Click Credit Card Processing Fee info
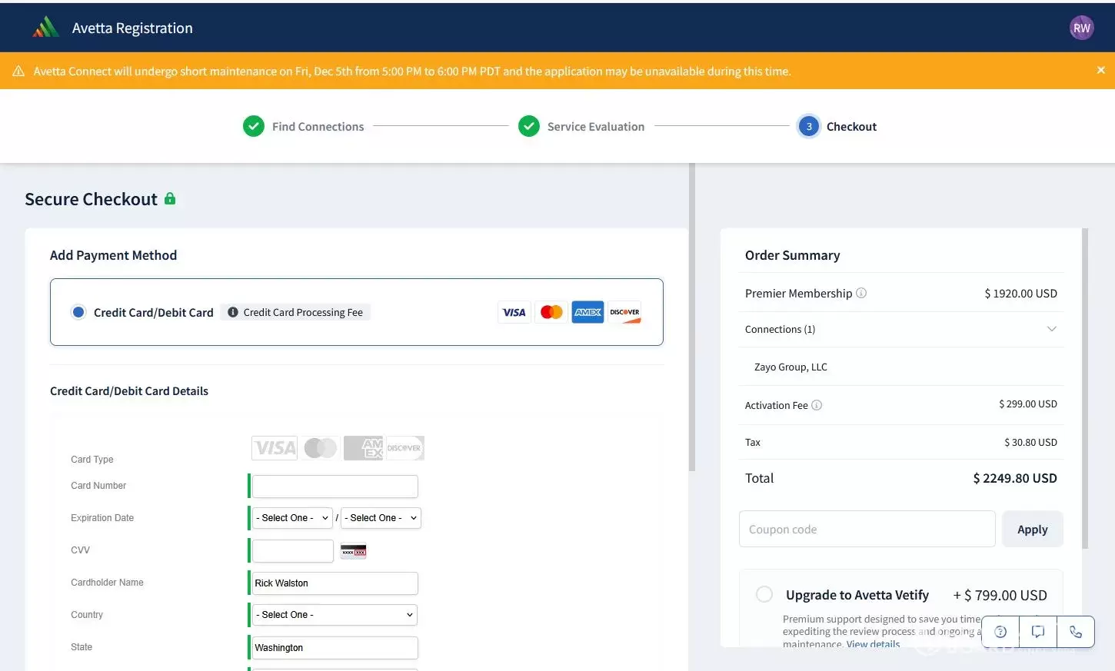The image size is (1115, 671). [x=296, y=312]
